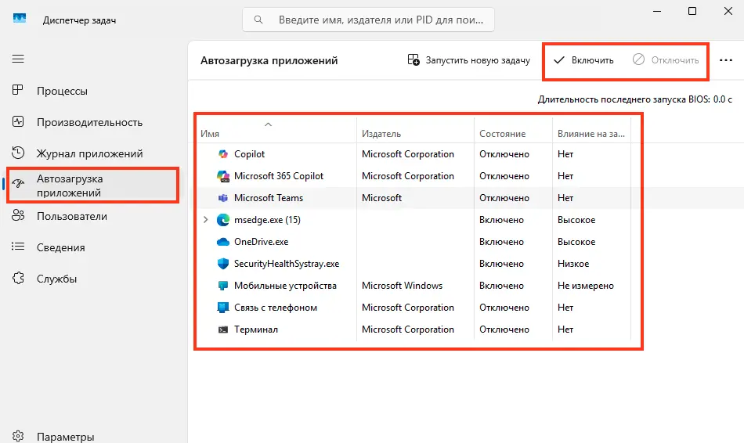Select the Copilot startup entry
Viewport: 744px width, 443px height.
coord(413,154)
